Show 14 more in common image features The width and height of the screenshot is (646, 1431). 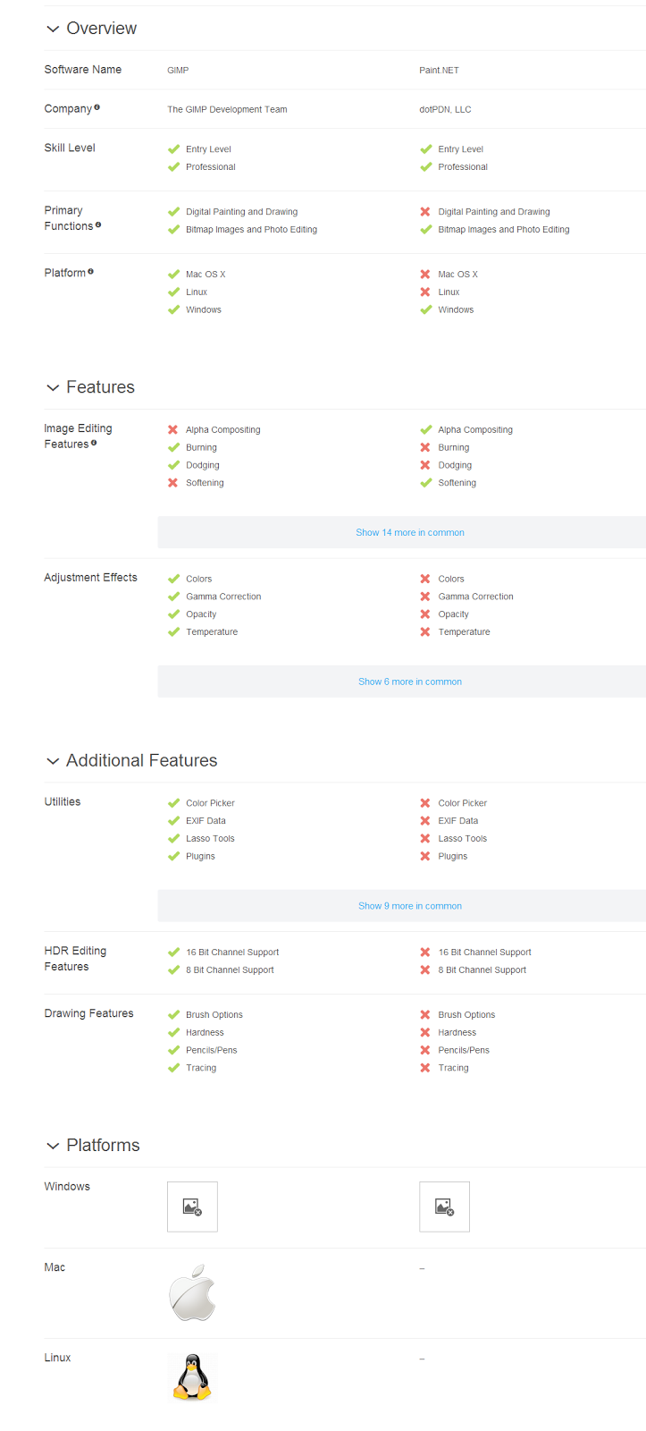pyautogui.click(x=410, y=532)
